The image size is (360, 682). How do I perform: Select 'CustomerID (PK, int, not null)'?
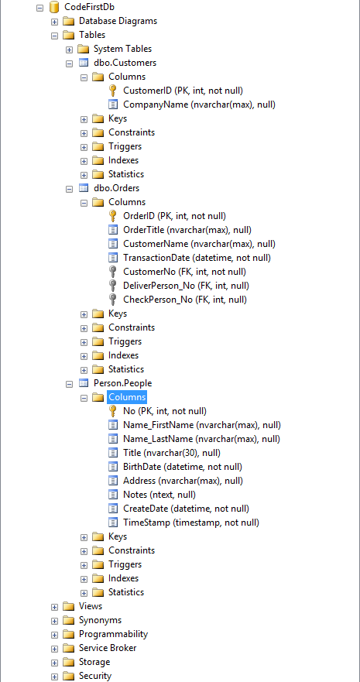click(x=183, y=91)
